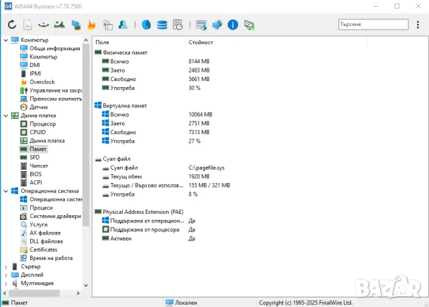This screenshot has width=429, height=307.
Task: Click the tree panel scroll-down arrow
Action: click(86, 286)
